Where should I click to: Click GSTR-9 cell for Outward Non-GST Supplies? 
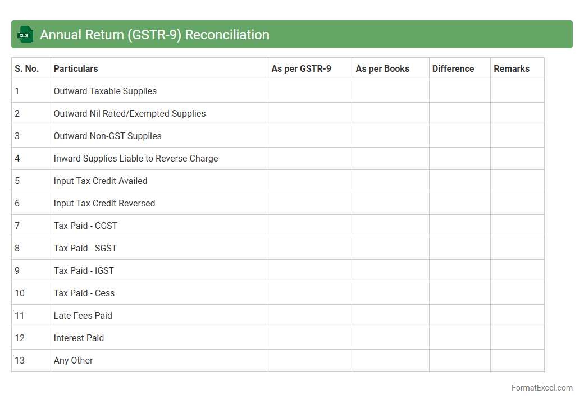pos(310,136)
